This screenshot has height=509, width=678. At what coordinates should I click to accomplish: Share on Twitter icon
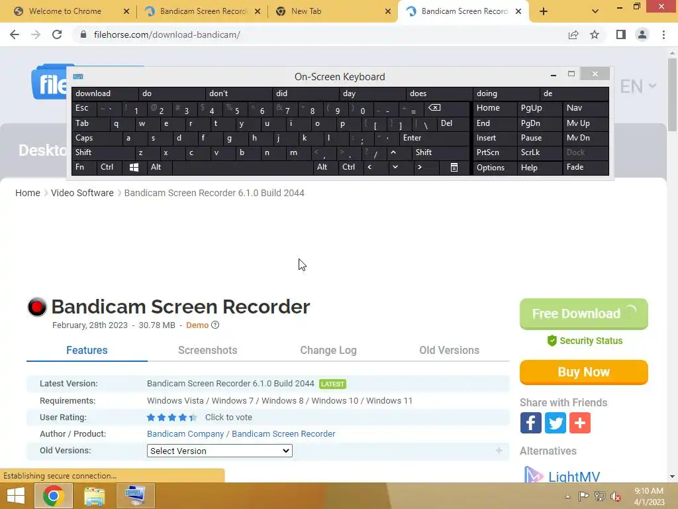[556, 423]
